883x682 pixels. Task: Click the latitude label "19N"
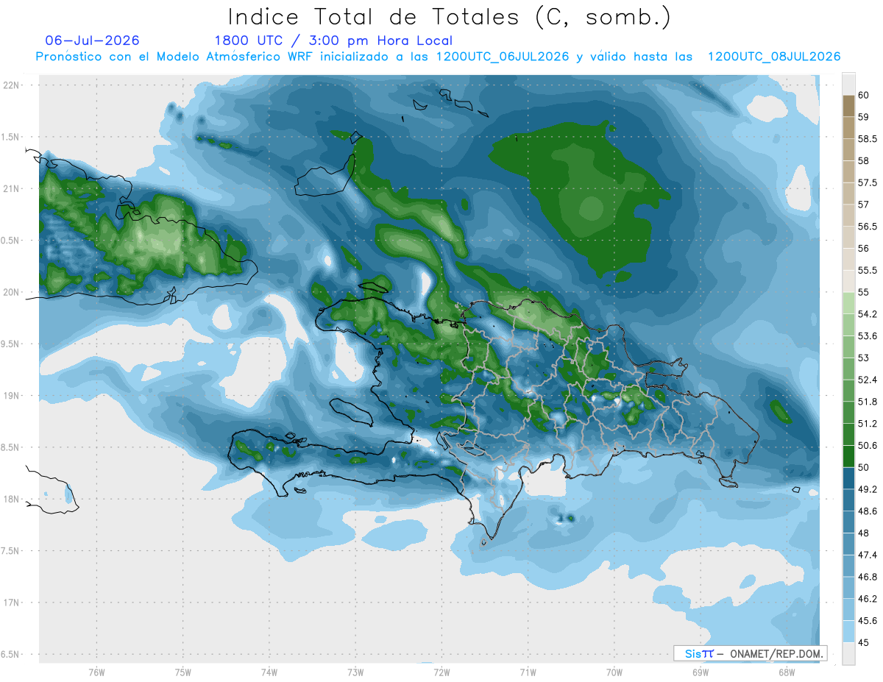click(11, 396)
